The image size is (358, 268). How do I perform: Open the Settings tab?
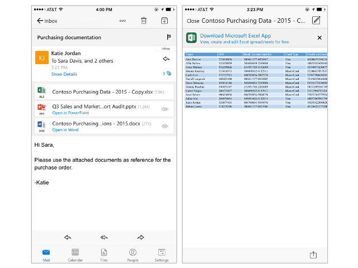click(162, 255)
